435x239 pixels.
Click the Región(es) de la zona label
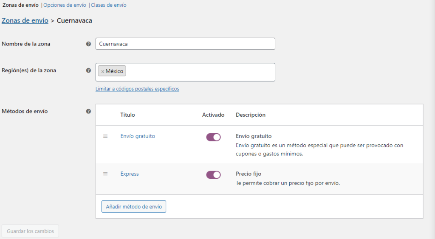coord(29,70)
